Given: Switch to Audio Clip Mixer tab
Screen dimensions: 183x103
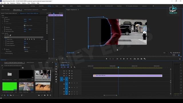Looking at the screenshot, I should [31, 9].
